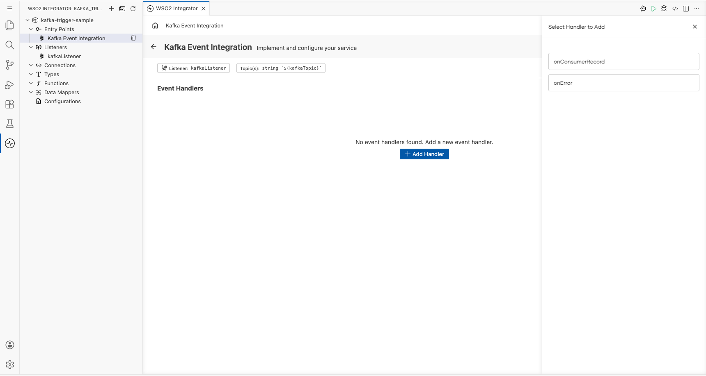Open the Testing flask view

click(x=10, y=124)
